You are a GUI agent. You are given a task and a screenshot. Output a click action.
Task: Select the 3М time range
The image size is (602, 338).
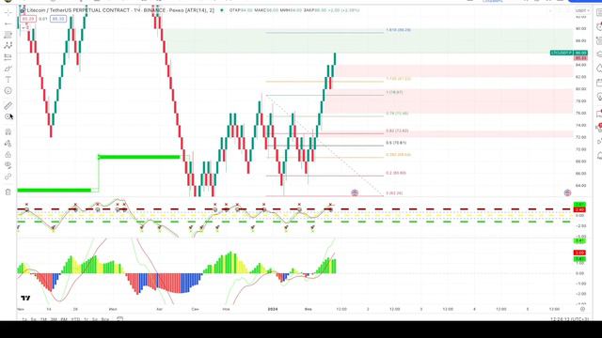tap(54, 319)
